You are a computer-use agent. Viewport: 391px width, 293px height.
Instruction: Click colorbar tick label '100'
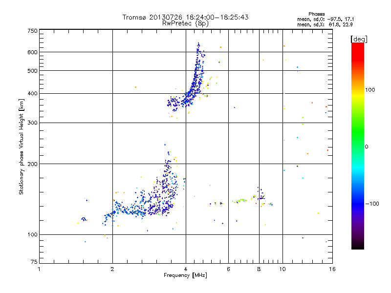pyautogui.click(x=370, y=90)
